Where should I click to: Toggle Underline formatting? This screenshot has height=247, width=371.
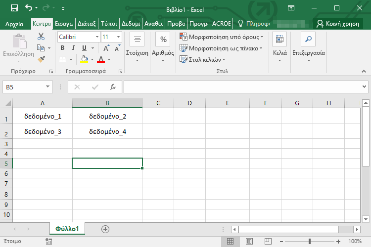pos(84,48)
